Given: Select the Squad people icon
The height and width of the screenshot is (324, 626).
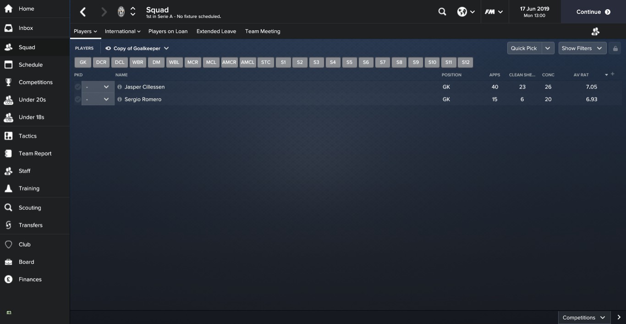Looking at the screenshot, I should [x=8, y=47].
